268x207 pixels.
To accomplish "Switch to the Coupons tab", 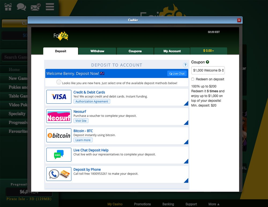I will tap(135, 51).
